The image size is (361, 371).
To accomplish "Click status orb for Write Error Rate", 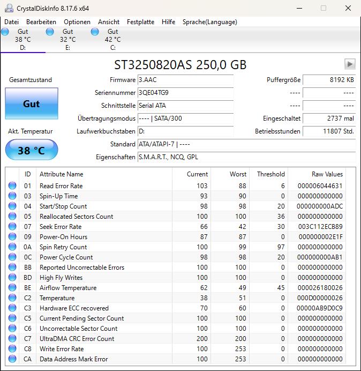I will coord(12,348).
